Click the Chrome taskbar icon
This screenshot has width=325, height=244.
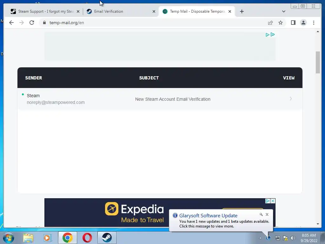tap(67, 238)
